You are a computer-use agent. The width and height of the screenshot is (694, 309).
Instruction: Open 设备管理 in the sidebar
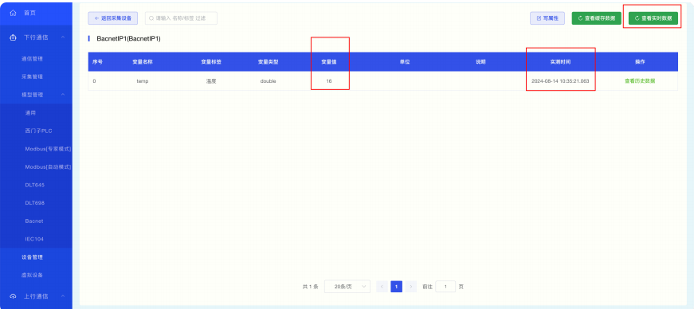point(33,257)
